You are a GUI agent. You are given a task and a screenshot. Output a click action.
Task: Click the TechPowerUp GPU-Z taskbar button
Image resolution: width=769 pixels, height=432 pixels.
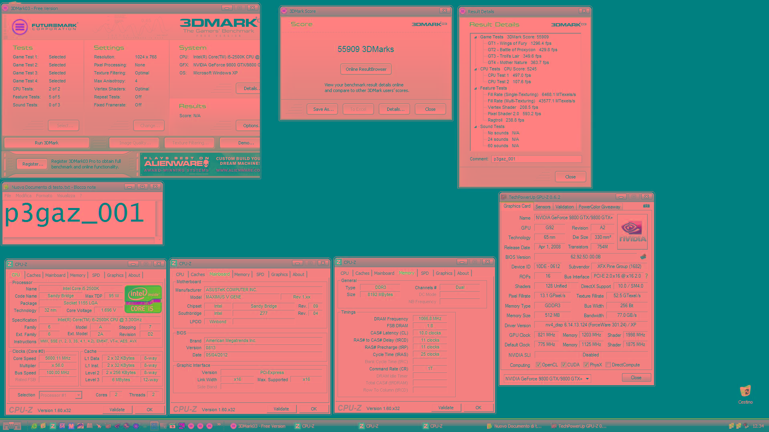point(579,426)
